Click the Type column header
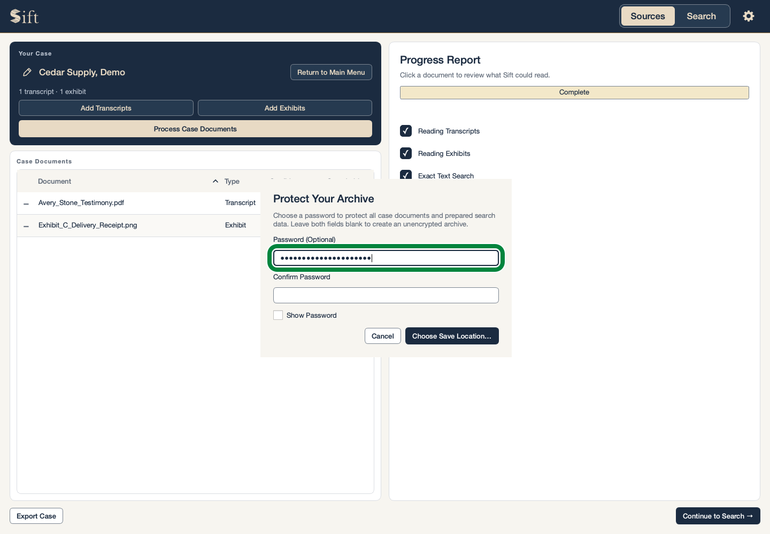 coord(232,182)
